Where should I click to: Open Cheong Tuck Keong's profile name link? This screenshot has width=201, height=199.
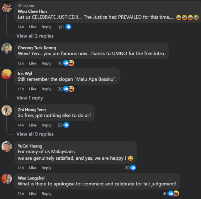[37, 48]
